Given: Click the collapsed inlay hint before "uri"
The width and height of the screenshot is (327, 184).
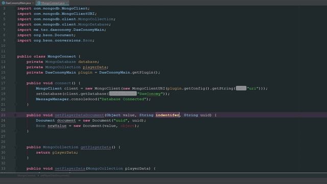Looking at the screenshot, I should coord(241,88).
